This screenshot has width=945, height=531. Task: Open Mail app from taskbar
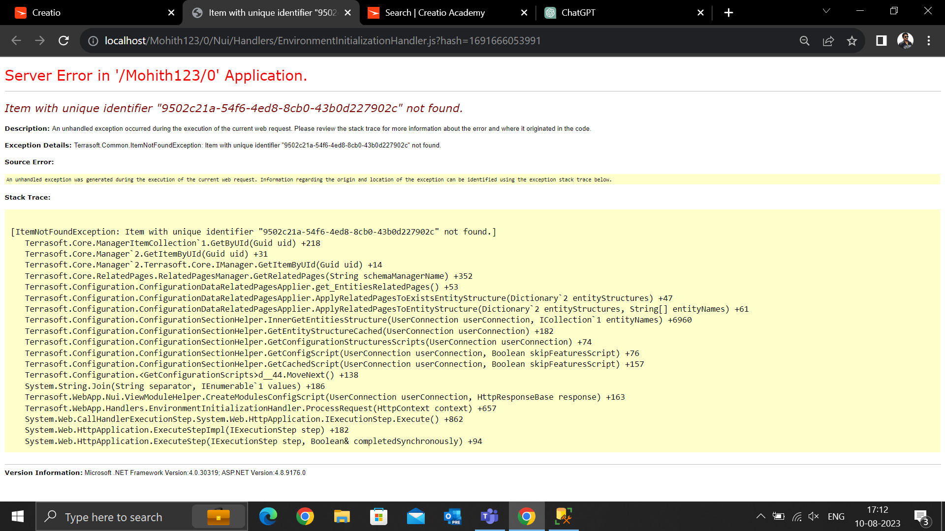pyautogui.click(x=416, y=517)
